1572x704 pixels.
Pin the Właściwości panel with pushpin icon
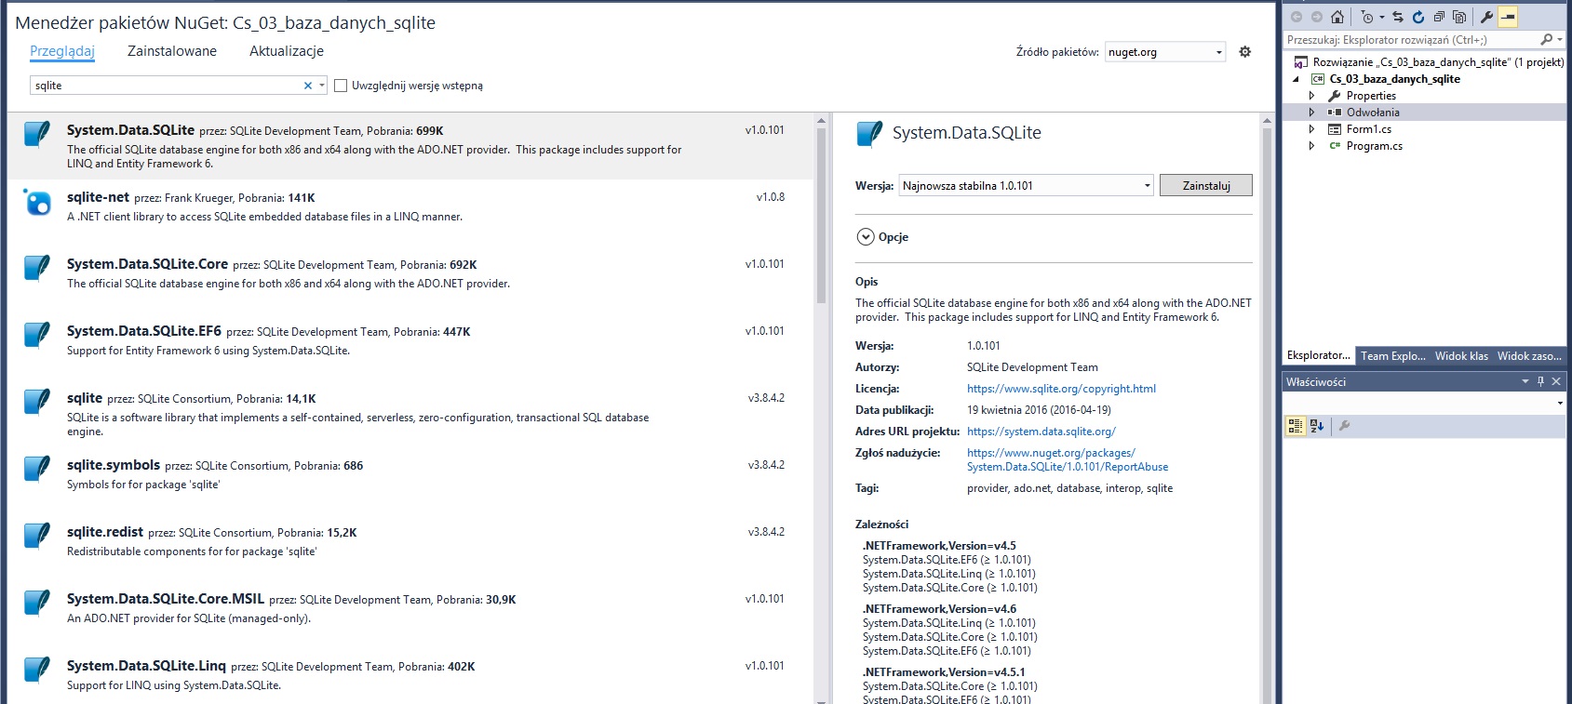tap(1540, 381)
